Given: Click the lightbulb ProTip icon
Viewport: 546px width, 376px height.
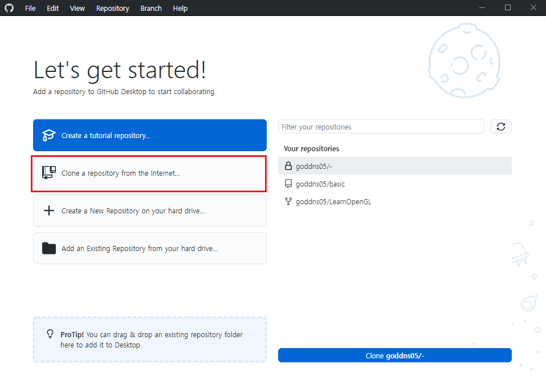Looking at the screenshot, I should [x=50, y=334].
